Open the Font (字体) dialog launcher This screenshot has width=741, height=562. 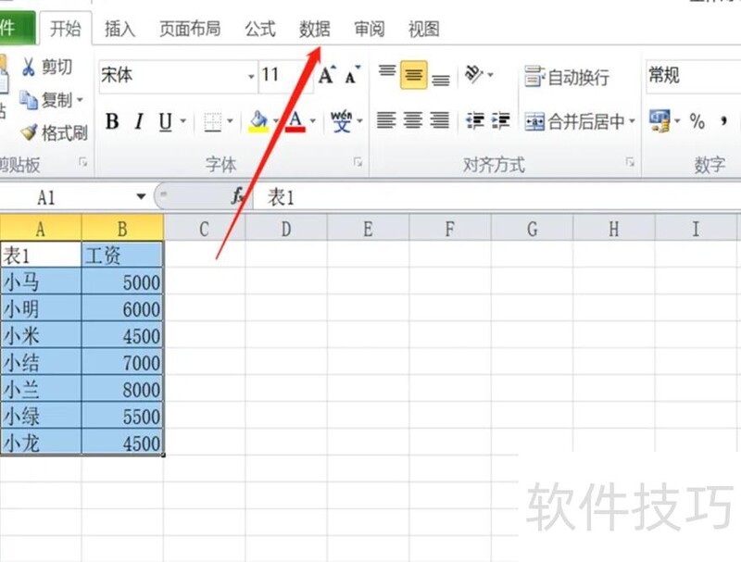(x=358, y=162)
